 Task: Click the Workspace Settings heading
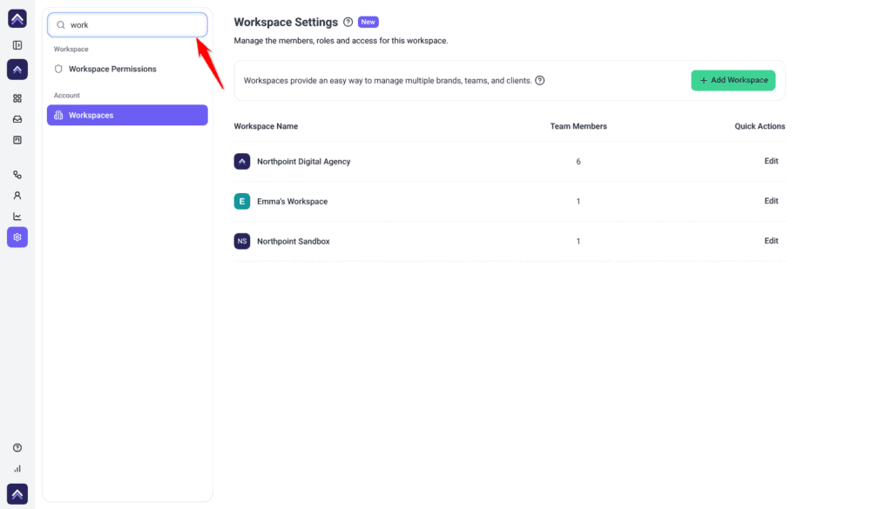tap(286, 22)
